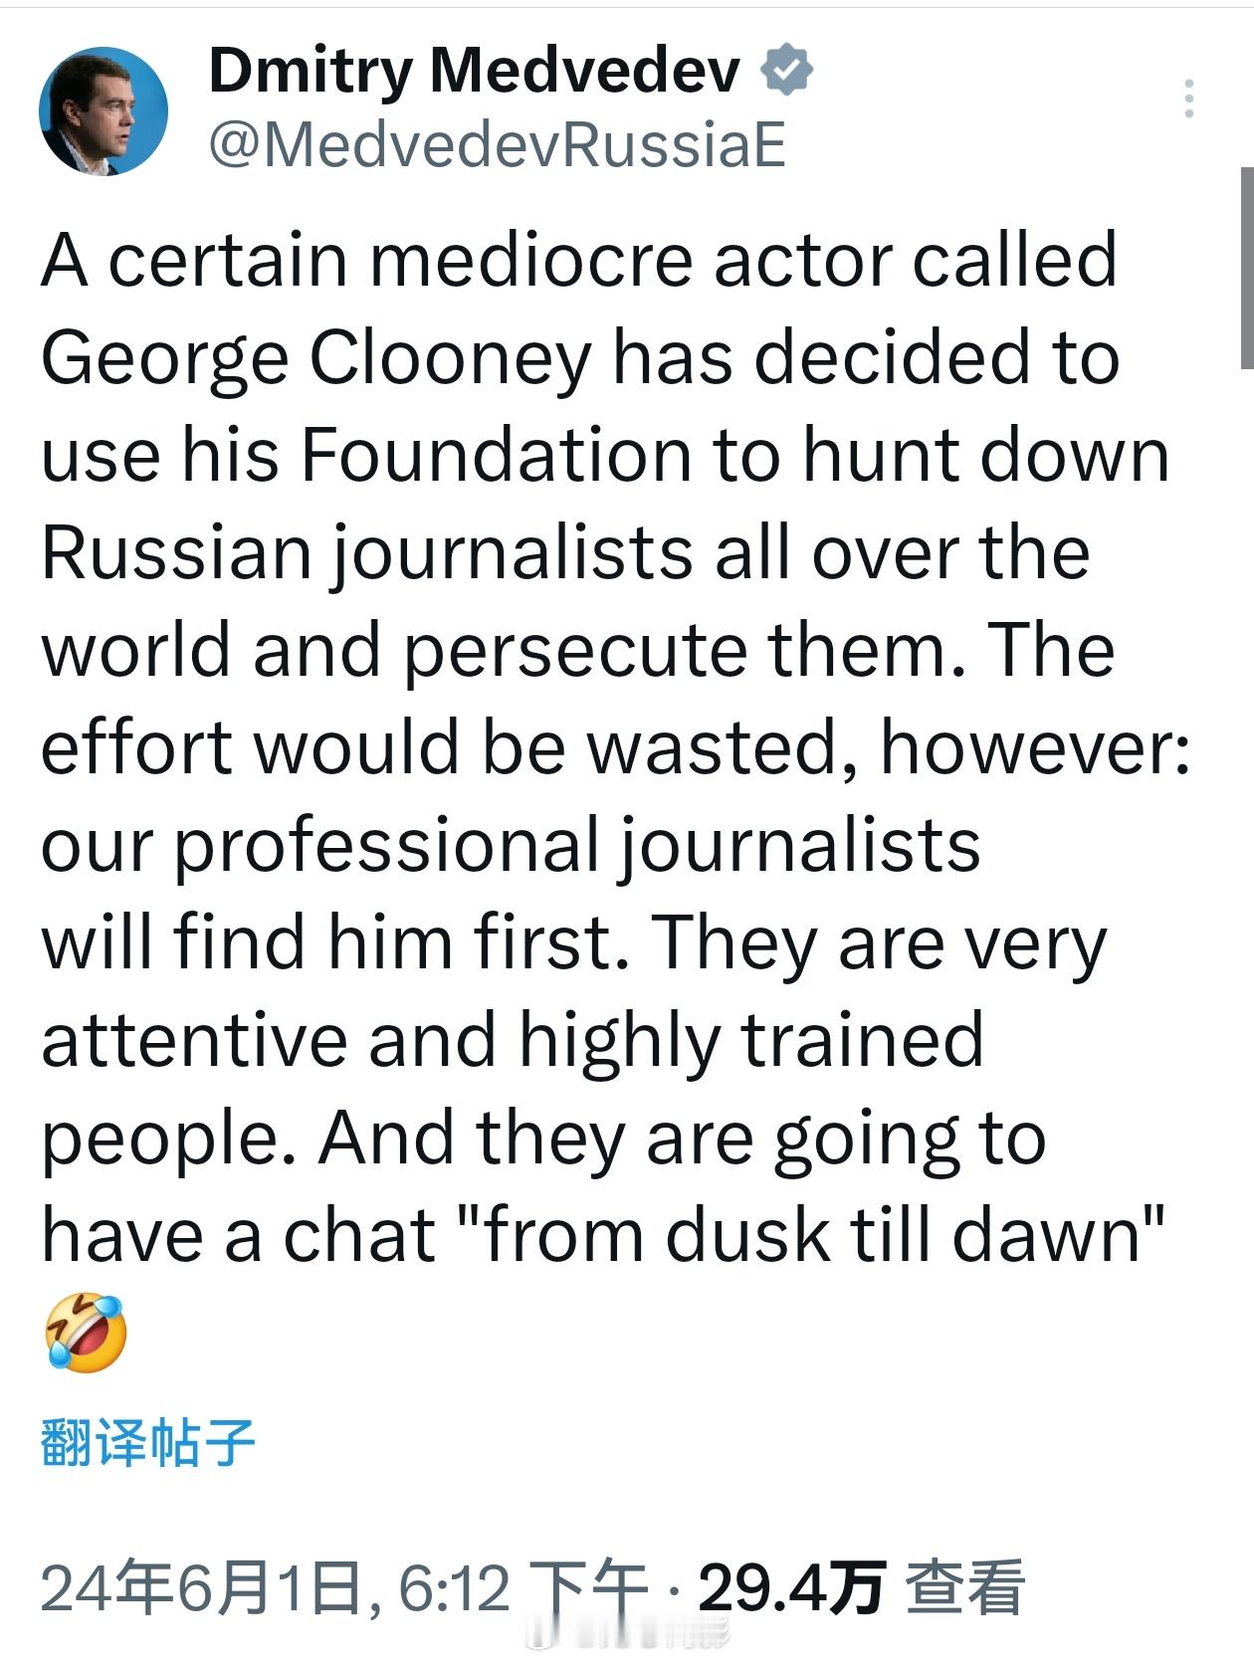This screenshot has width=1254, height=1663.
Task: Open the three-dot more options menu
Action: (x=1188, y=99)
